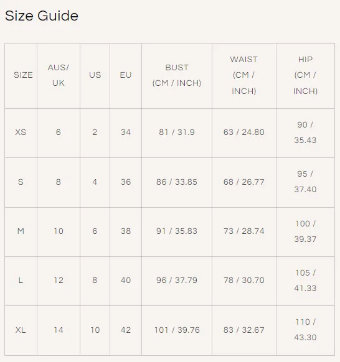This screenshot has width=340, height=362.
Task: Click the Size Guide heading
Action: tap(42, 16)
